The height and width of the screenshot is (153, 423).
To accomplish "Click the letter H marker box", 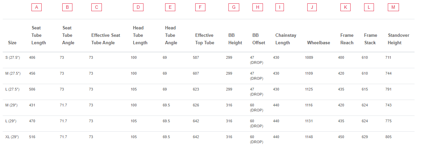I will [x=258, y=7].
